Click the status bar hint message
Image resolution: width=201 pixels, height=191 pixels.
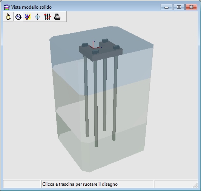point(80,184)
